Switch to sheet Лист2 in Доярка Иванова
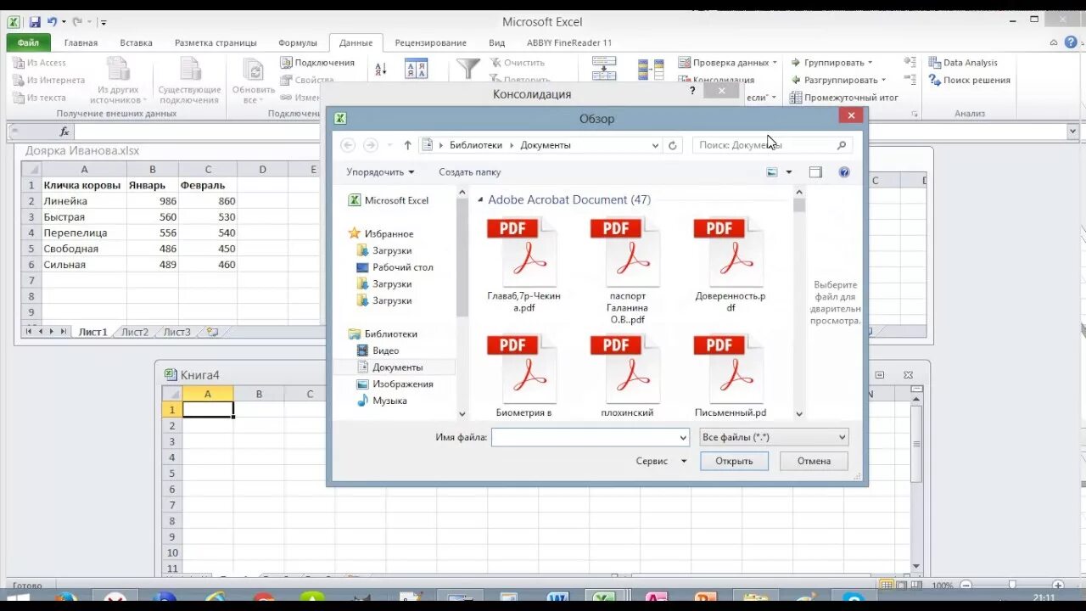The image size is (1086, 611). 135,332
